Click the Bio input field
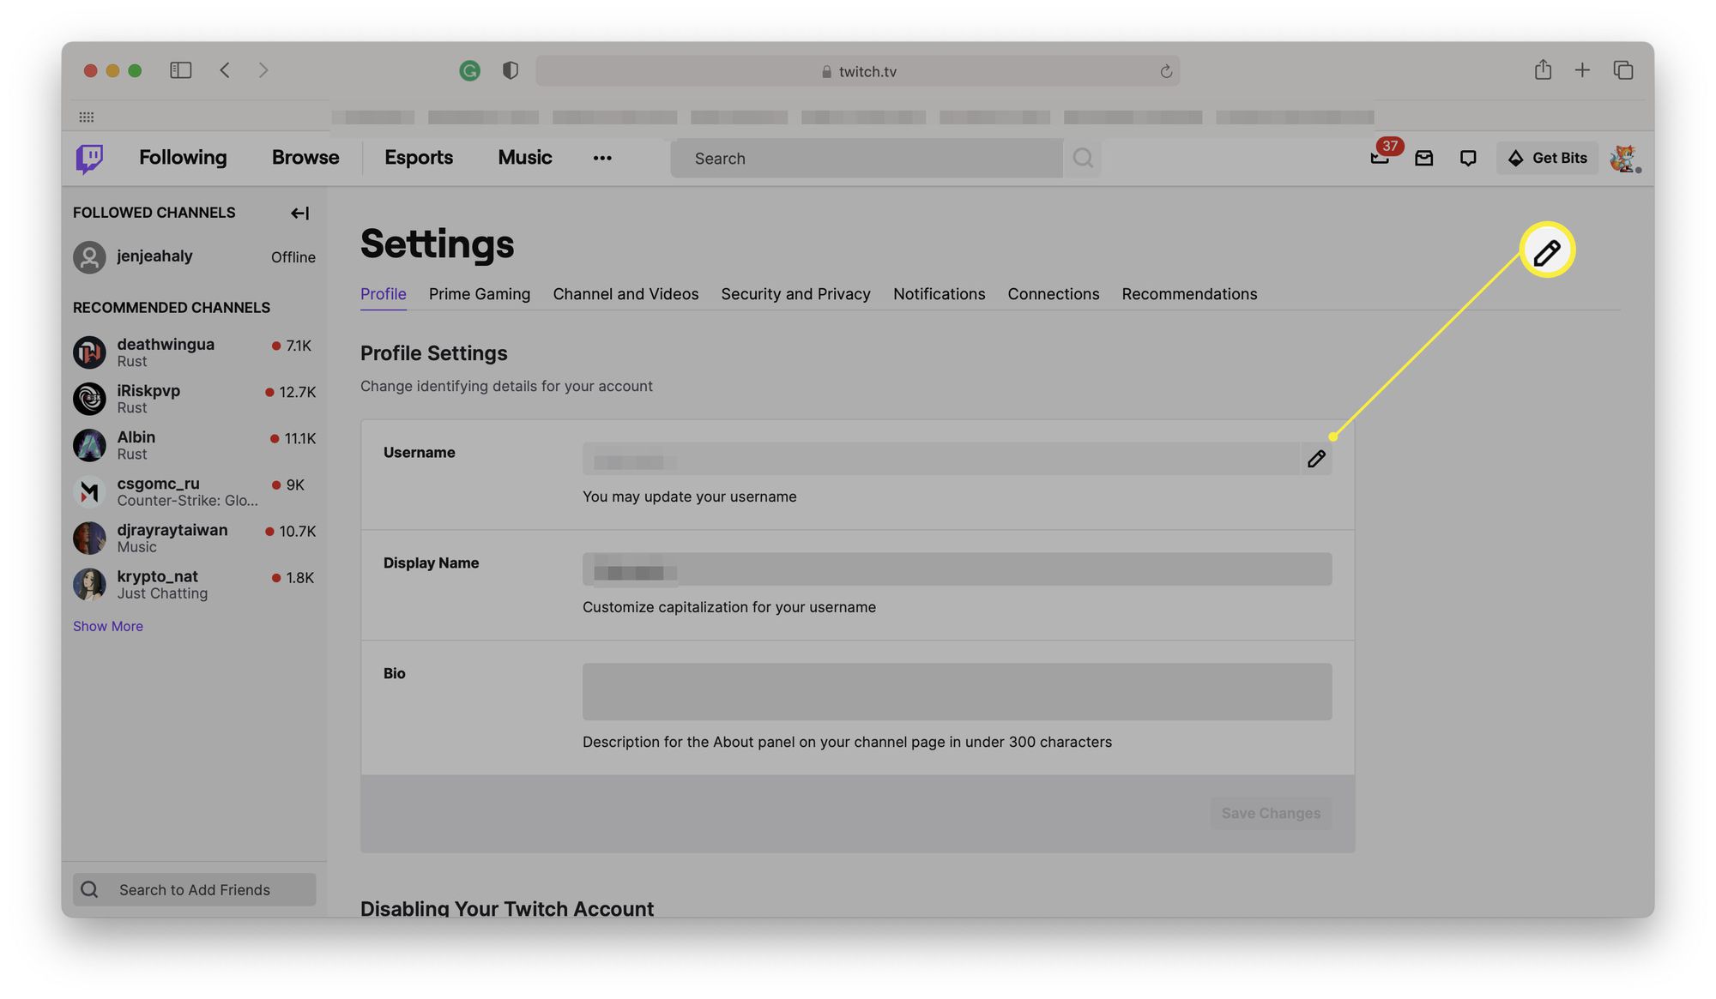1716x999 pixels. pos(957,691)
